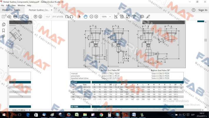209x118 pixels.
Task: Click 'Select A 386 D-PEEK' text
Action: 160,76
